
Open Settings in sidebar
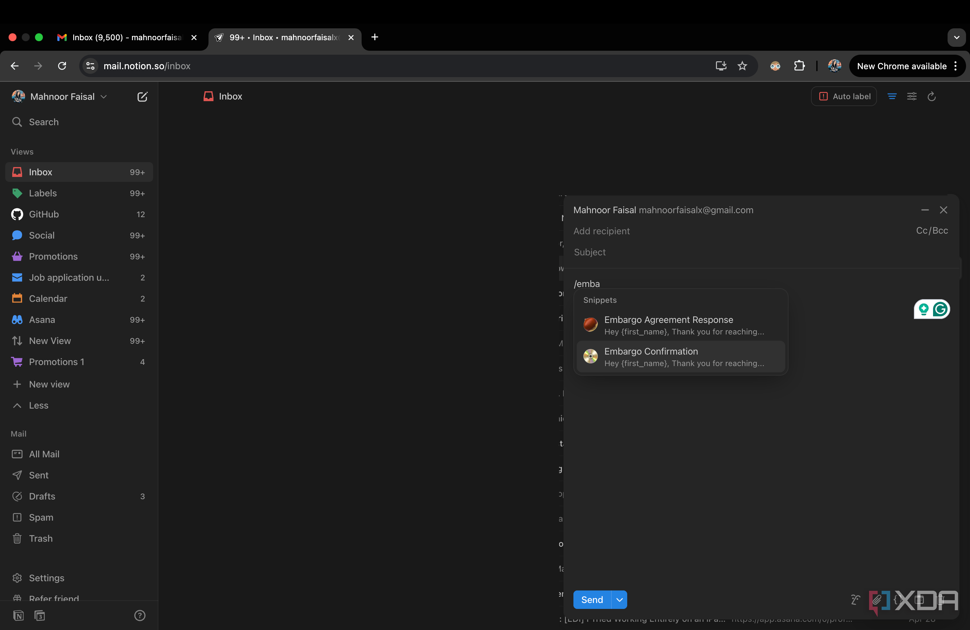(x=79, y=578)
